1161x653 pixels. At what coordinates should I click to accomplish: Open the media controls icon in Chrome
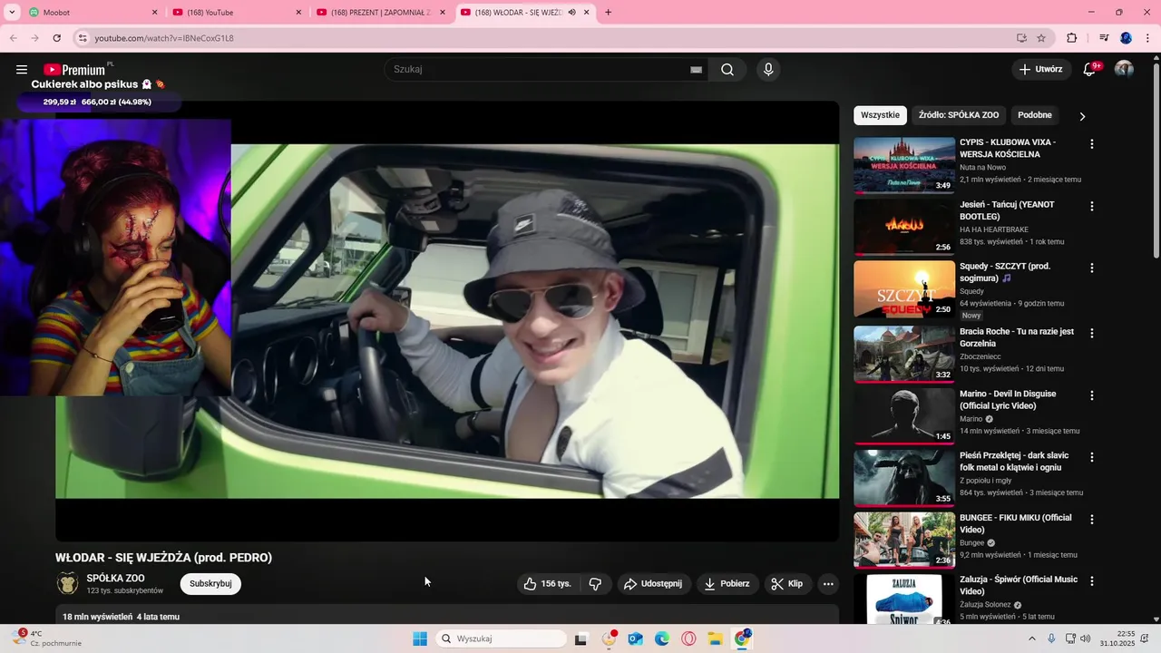pyautogui.click(x=1104, y=38)
